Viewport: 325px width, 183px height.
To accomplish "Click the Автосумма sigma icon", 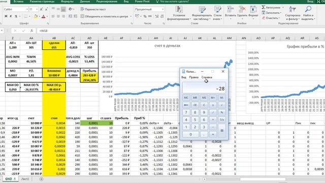I will 263,7.
